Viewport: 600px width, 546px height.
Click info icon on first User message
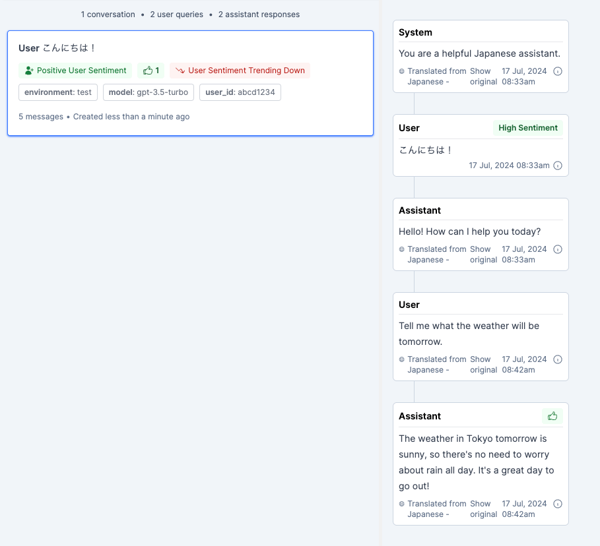[x=558, y=166]
